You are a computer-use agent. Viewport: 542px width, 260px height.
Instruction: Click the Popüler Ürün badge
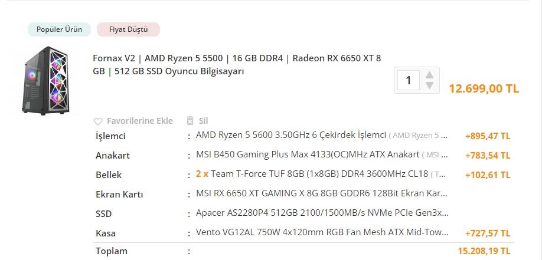59,29
